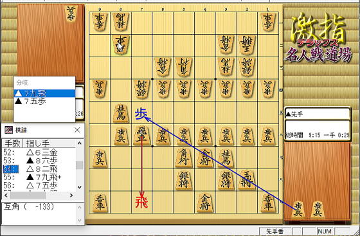Click the move list scroll-down arrow
The height and width of the screenshot is (236, 360).
[x=80, y=187]
